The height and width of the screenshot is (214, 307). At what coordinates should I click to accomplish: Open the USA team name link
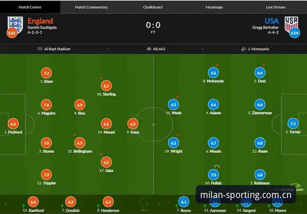[272, 21]
